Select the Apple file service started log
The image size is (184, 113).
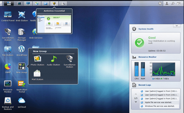159,102
